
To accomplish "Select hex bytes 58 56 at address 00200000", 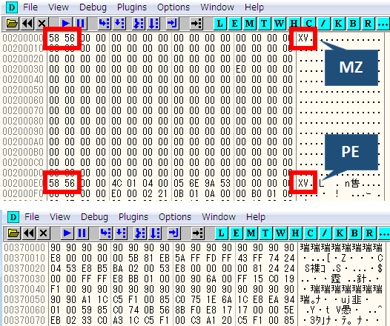I will pyautogui.click(x=62, y=38).
